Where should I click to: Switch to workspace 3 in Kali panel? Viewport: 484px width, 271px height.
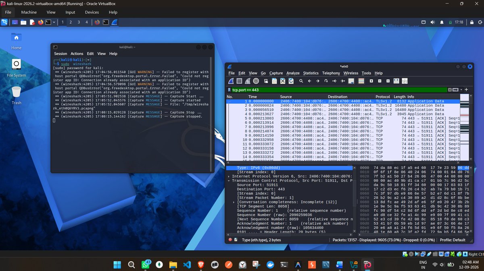(x=79, y=22)
